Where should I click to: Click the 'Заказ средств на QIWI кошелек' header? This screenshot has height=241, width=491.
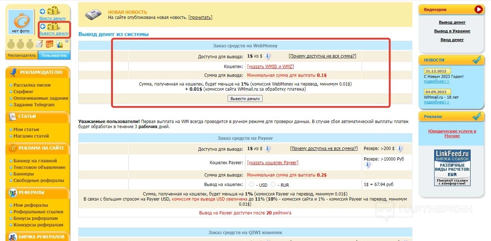pyautogui.click(x=245, y=232)
